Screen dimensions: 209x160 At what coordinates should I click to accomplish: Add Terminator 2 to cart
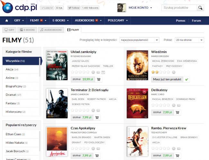coord(97,118)
